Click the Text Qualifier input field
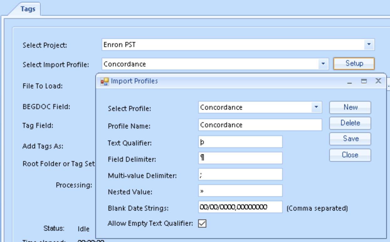 click(x=240, y=142)
